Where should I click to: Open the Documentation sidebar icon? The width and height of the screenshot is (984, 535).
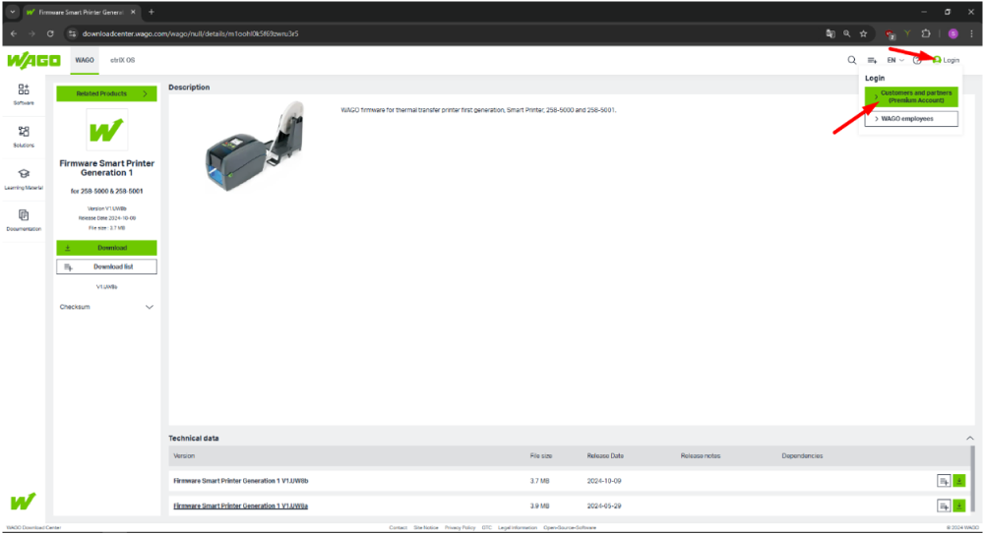point(23,219)
